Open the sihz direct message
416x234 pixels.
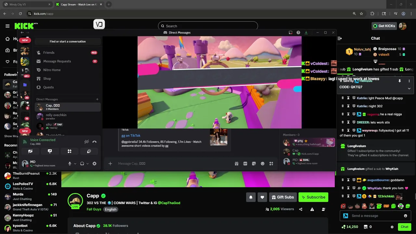coord(68,126)
